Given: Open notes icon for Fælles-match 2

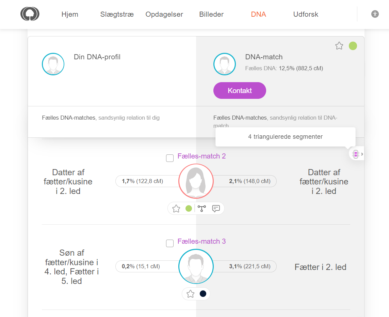Looking at the screenshot, I should tap(216, 209).
